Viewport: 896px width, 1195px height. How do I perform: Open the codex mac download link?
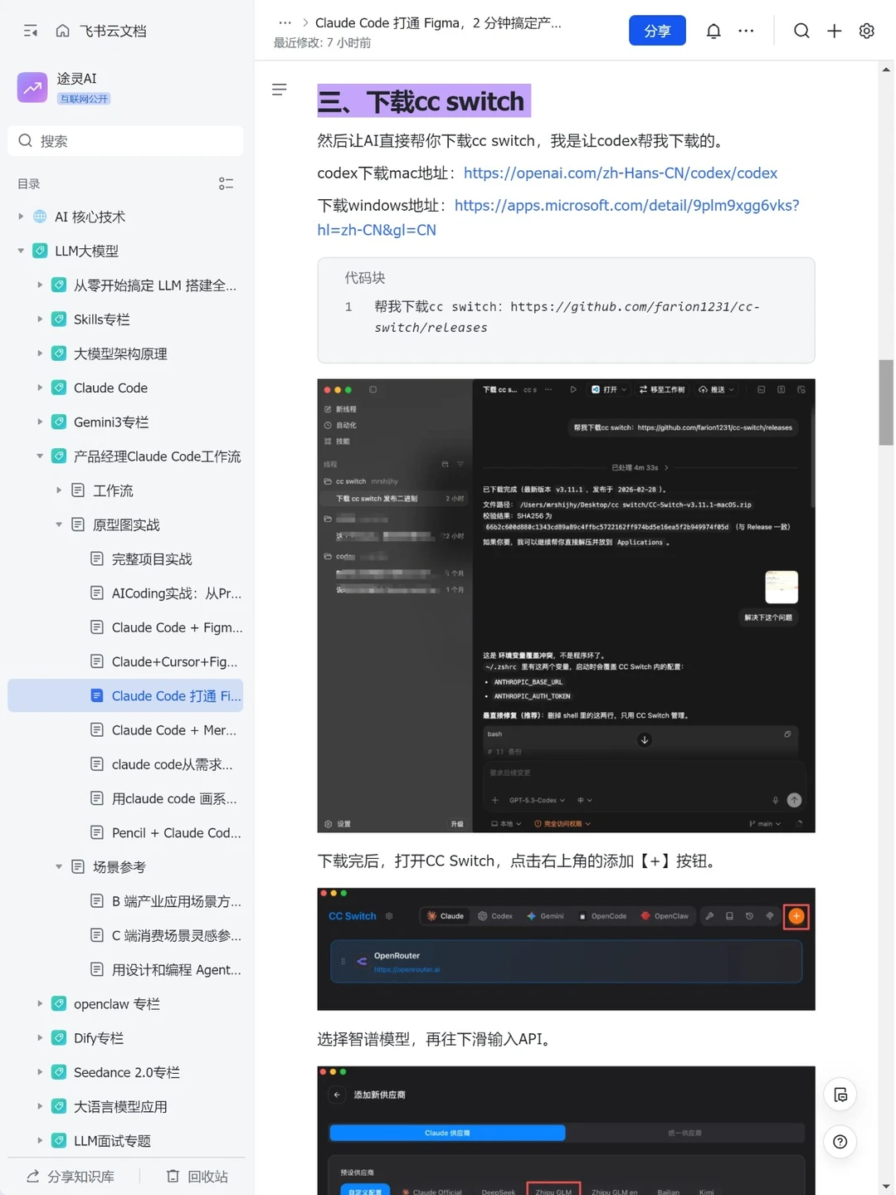pos(621,173)
